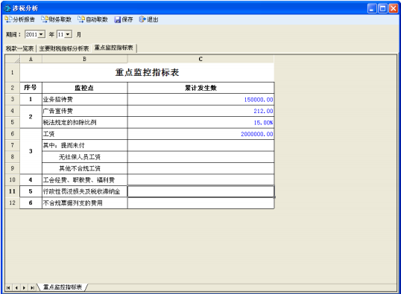The width and height of the screenshot is (401, 294).
Task: Click the 财务取数 toolbar icon
Action: click(x=45, y=19)
